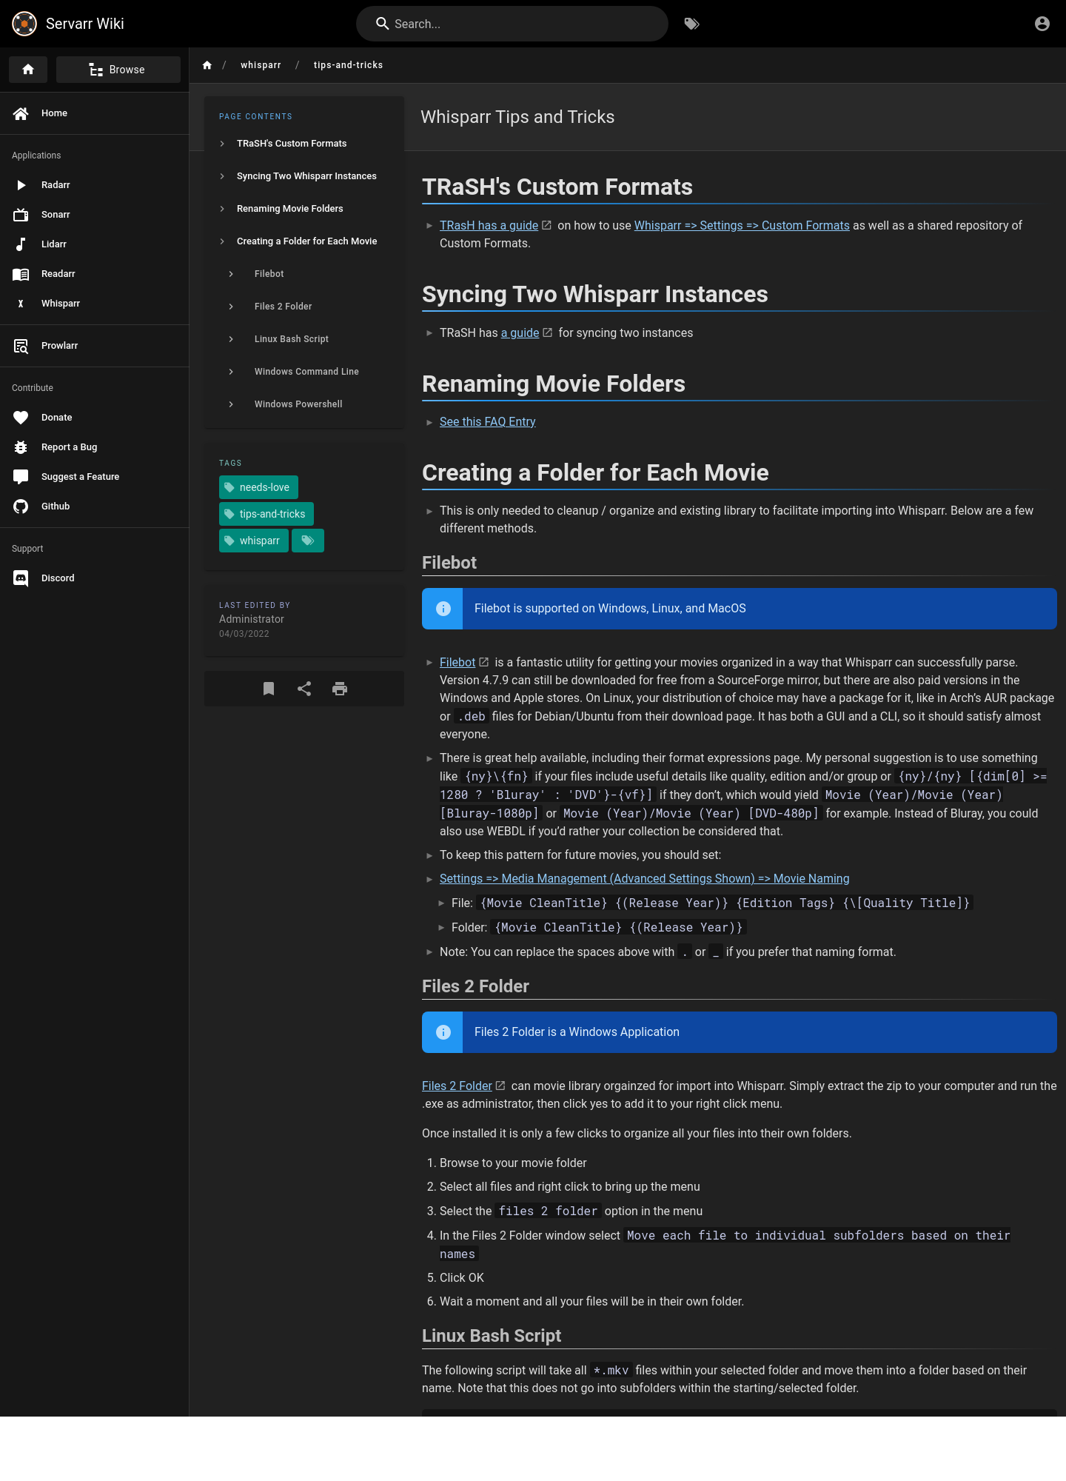
Task: Open the Github octocat icon
Action: coord(21,507)
